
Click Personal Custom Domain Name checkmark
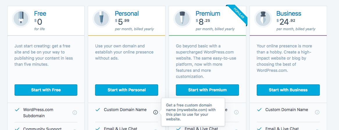click(x=98, y=110)
